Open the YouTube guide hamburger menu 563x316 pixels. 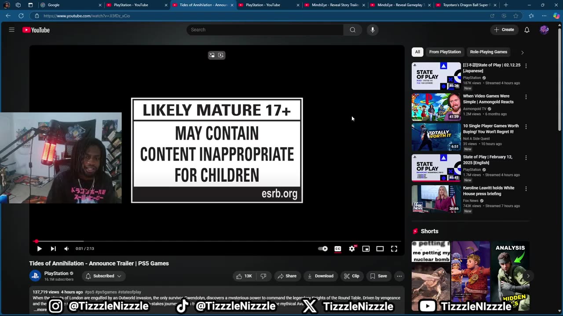click(11, 30)
